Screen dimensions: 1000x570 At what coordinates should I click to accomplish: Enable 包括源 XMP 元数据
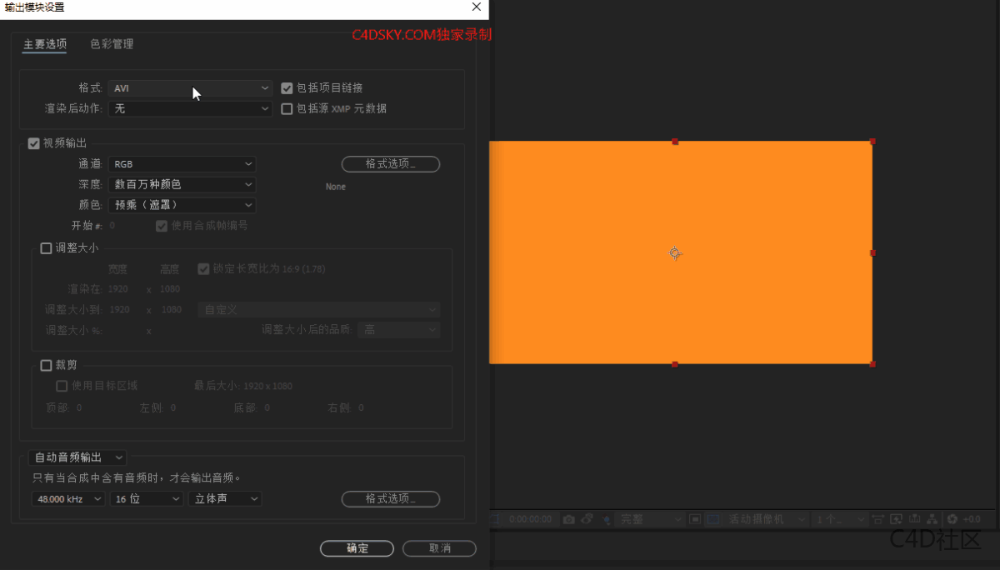(287, 108)
